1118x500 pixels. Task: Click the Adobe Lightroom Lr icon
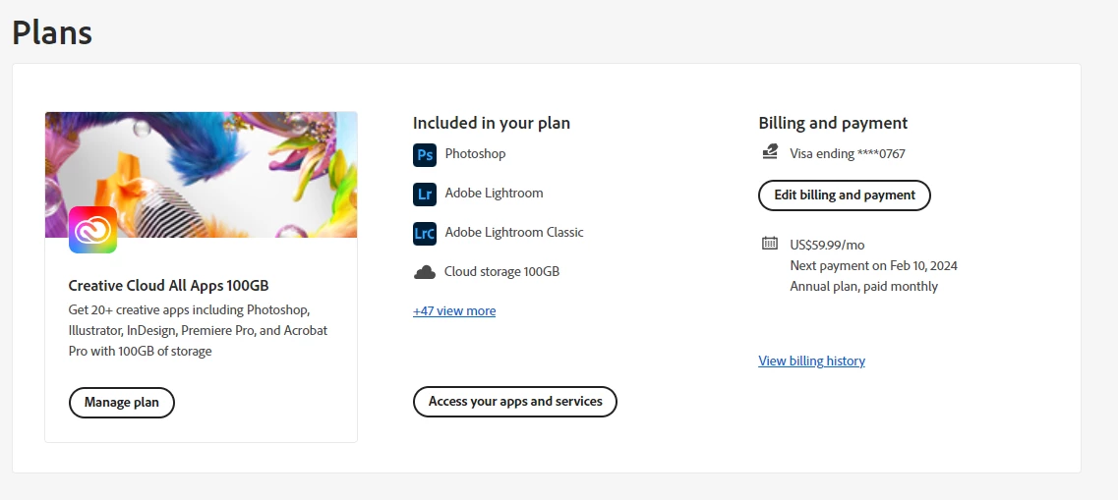coord(424,194)
